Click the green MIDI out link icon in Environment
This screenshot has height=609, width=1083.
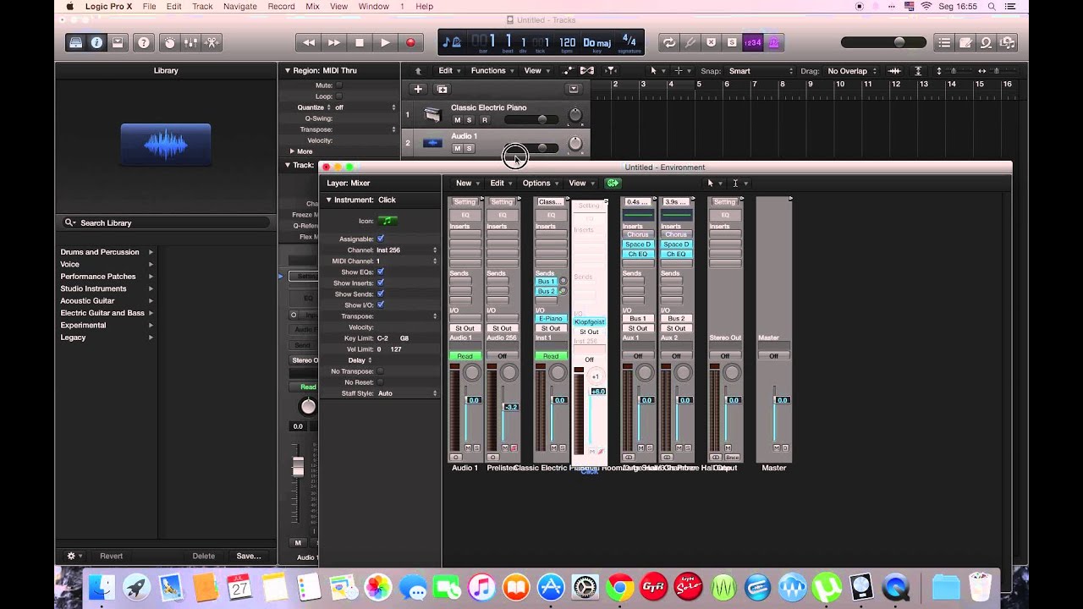click(x=613, y=183)
